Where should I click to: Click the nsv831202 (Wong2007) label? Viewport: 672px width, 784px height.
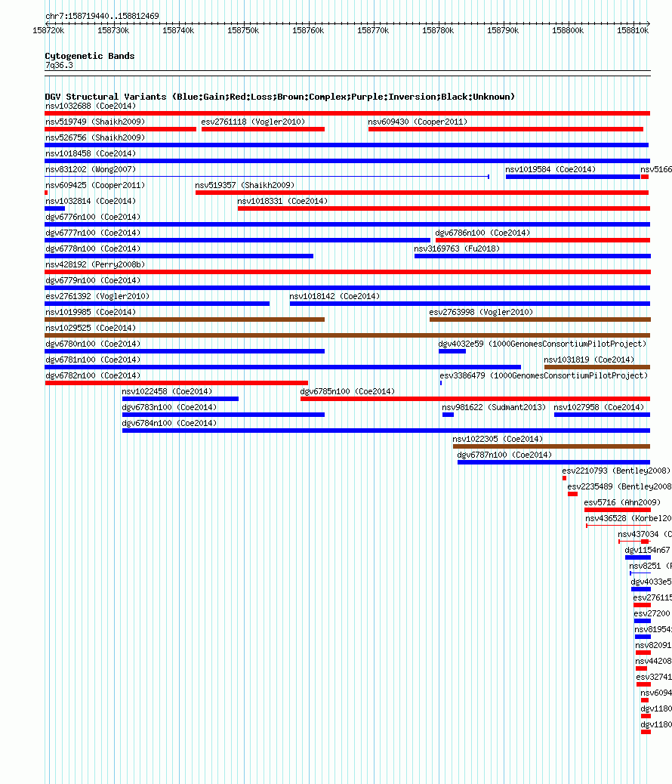pos(91,169)
